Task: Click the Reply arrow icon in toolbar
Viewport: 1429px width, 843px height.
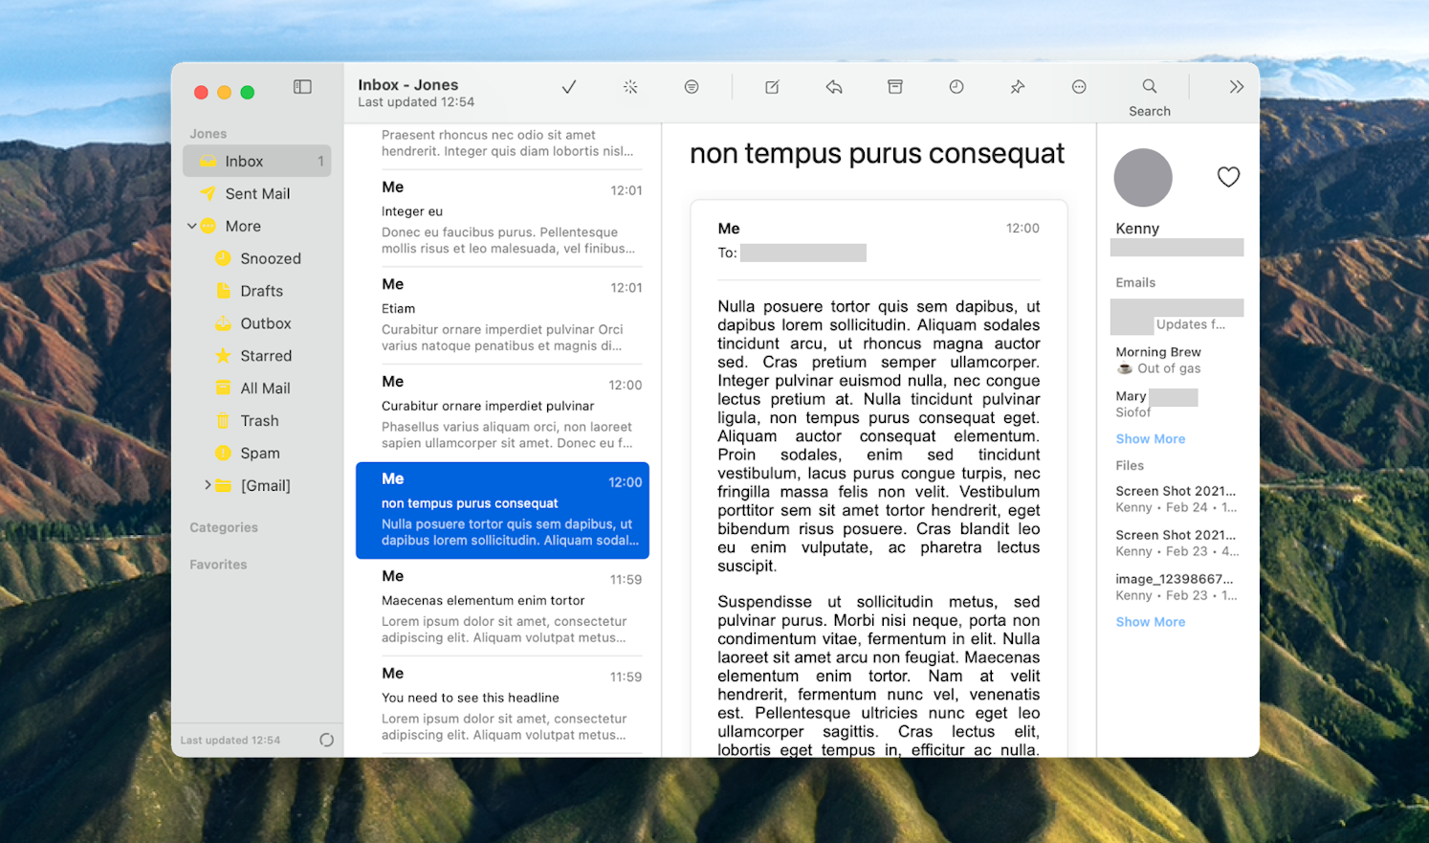Action: (833, 86)
